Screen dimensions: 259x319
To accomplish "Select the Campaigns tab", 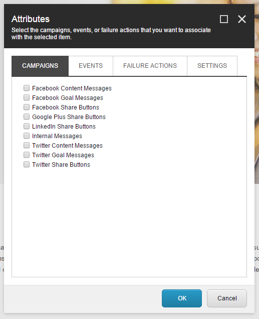I will click(40, 66).
